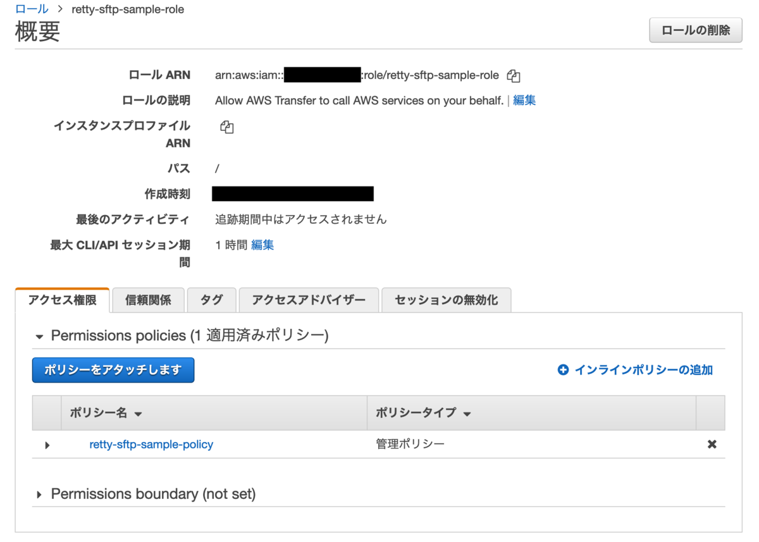Collapse the Permissions policies section
Image resolution: width=759 pixels, height=542 pixels.
pyautogui.click(x=39, y=336)
